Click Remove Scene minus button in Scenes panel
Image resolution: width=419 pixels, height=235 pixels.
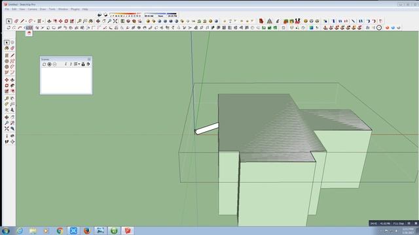pos(55,64)
